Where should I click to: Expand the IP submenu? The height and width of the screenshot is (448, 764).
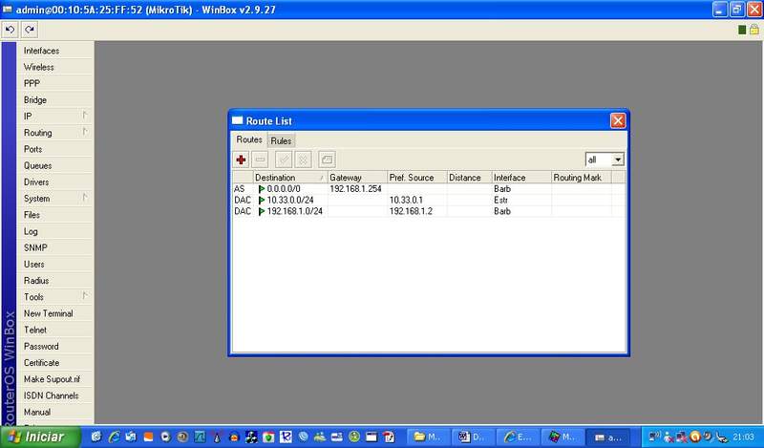pyautogui.click(x=54, y=117)
